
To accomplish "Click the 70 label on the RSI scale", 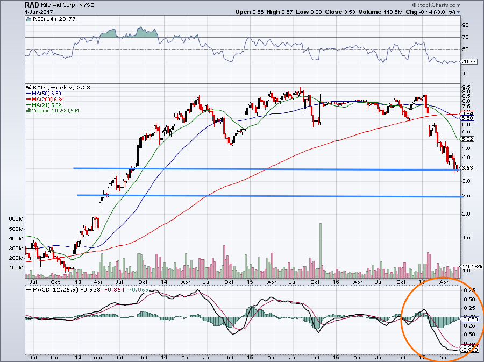I will (466, 37).
